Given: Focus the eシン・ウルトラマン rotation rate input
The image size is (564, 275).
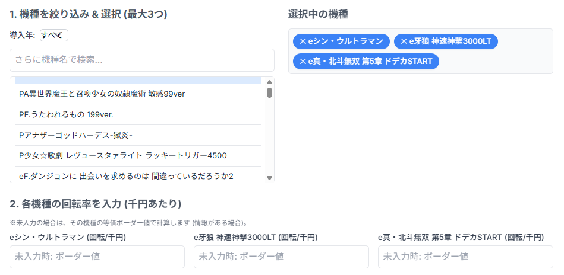Looking at the screenshot, I should tap(97, 257).
